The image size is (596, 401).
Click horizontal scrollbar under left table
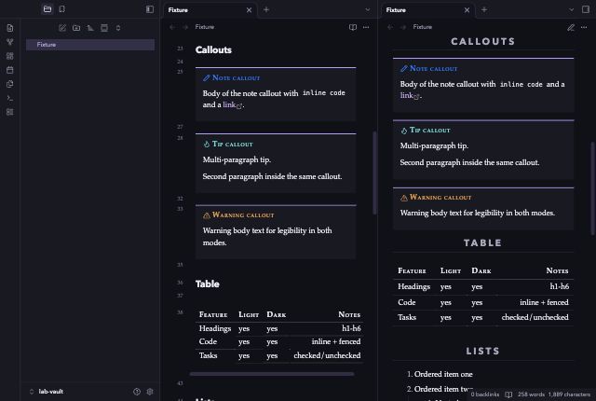[272, 374]
